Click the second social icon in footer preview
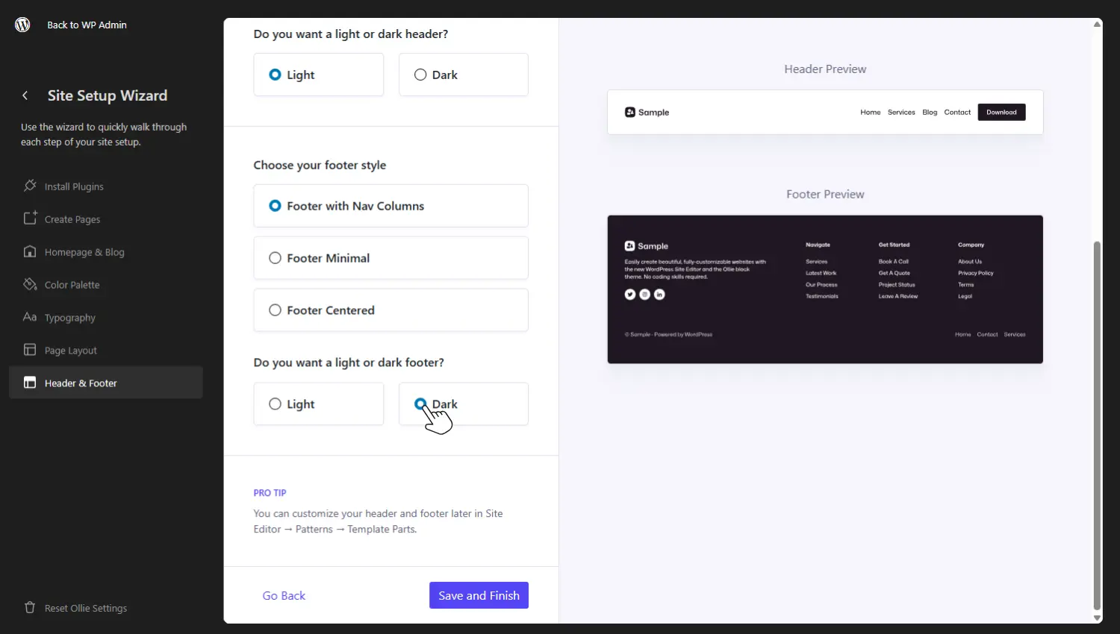1120x634 pixels. [x=644, y=295]
